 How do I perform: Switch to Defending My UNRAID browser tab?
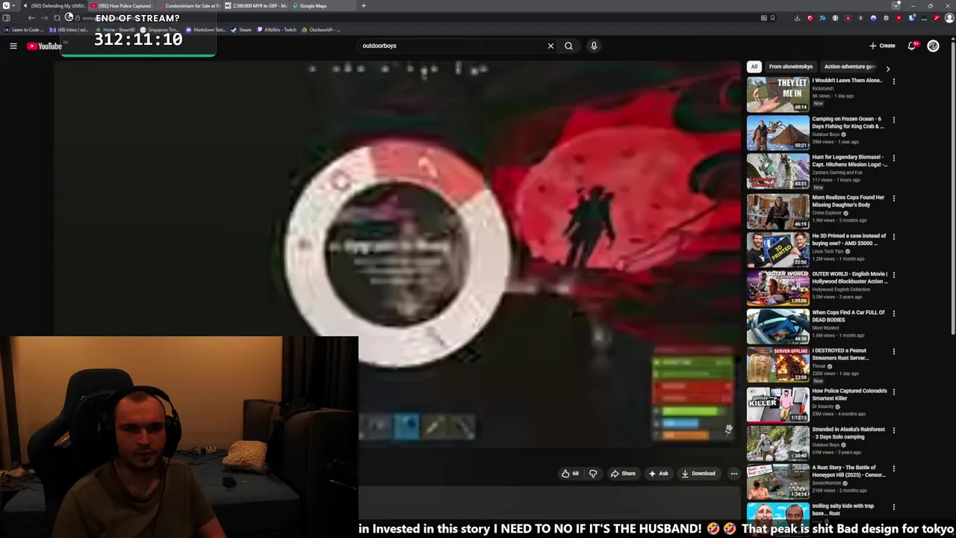click(x=54, y=6)
